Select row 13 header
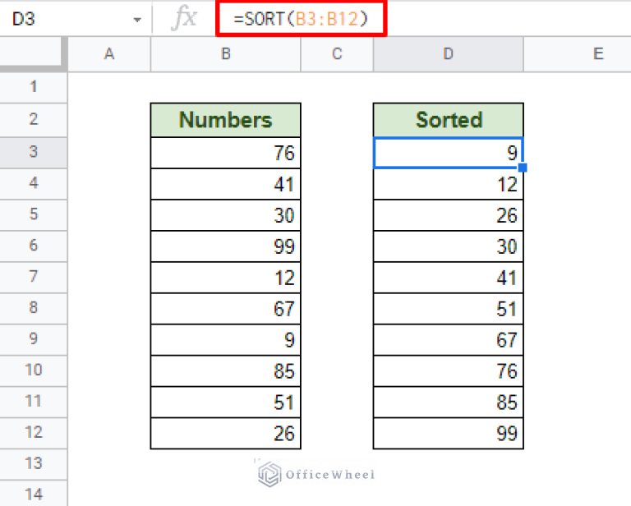Viewport: 631px width, 506px height. click(x=34, y=464)
